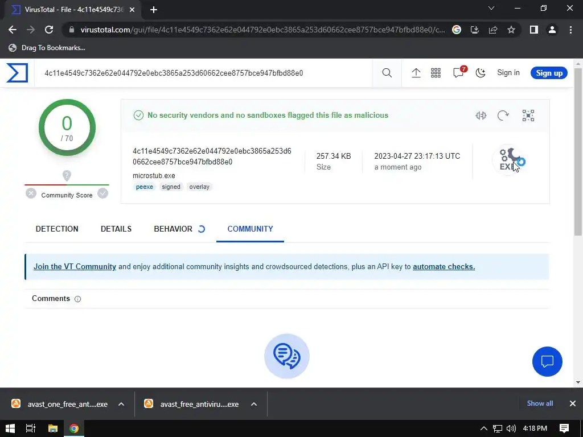Close the VirusTotal tab
583x437 pixels.
132,10
